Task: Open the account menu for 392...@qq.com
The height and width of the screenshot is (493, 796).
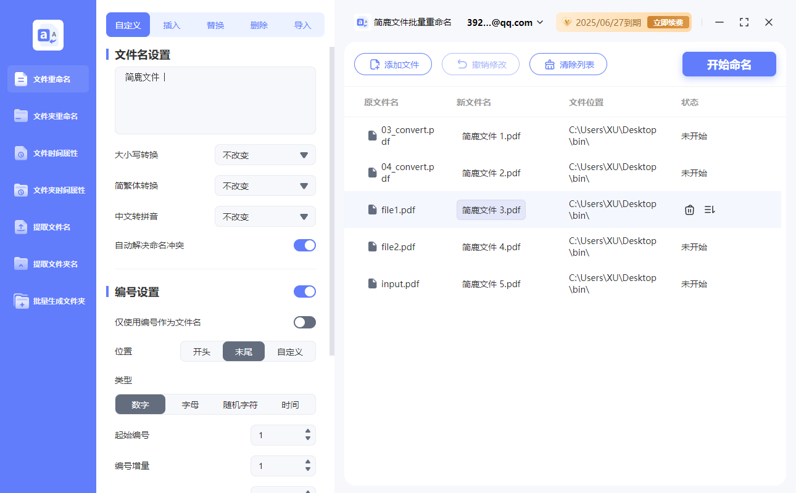Action: tap(504, 22)
